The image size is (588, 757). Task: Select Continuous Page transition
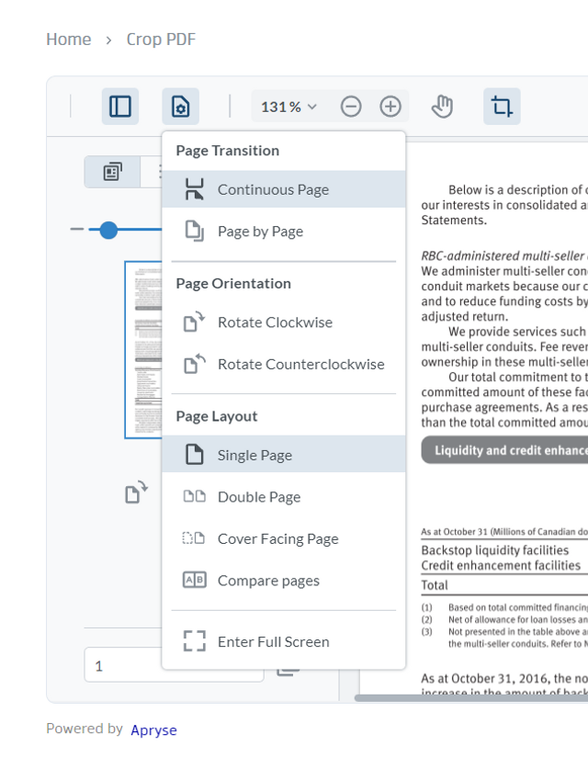click(x=284, y=189)
